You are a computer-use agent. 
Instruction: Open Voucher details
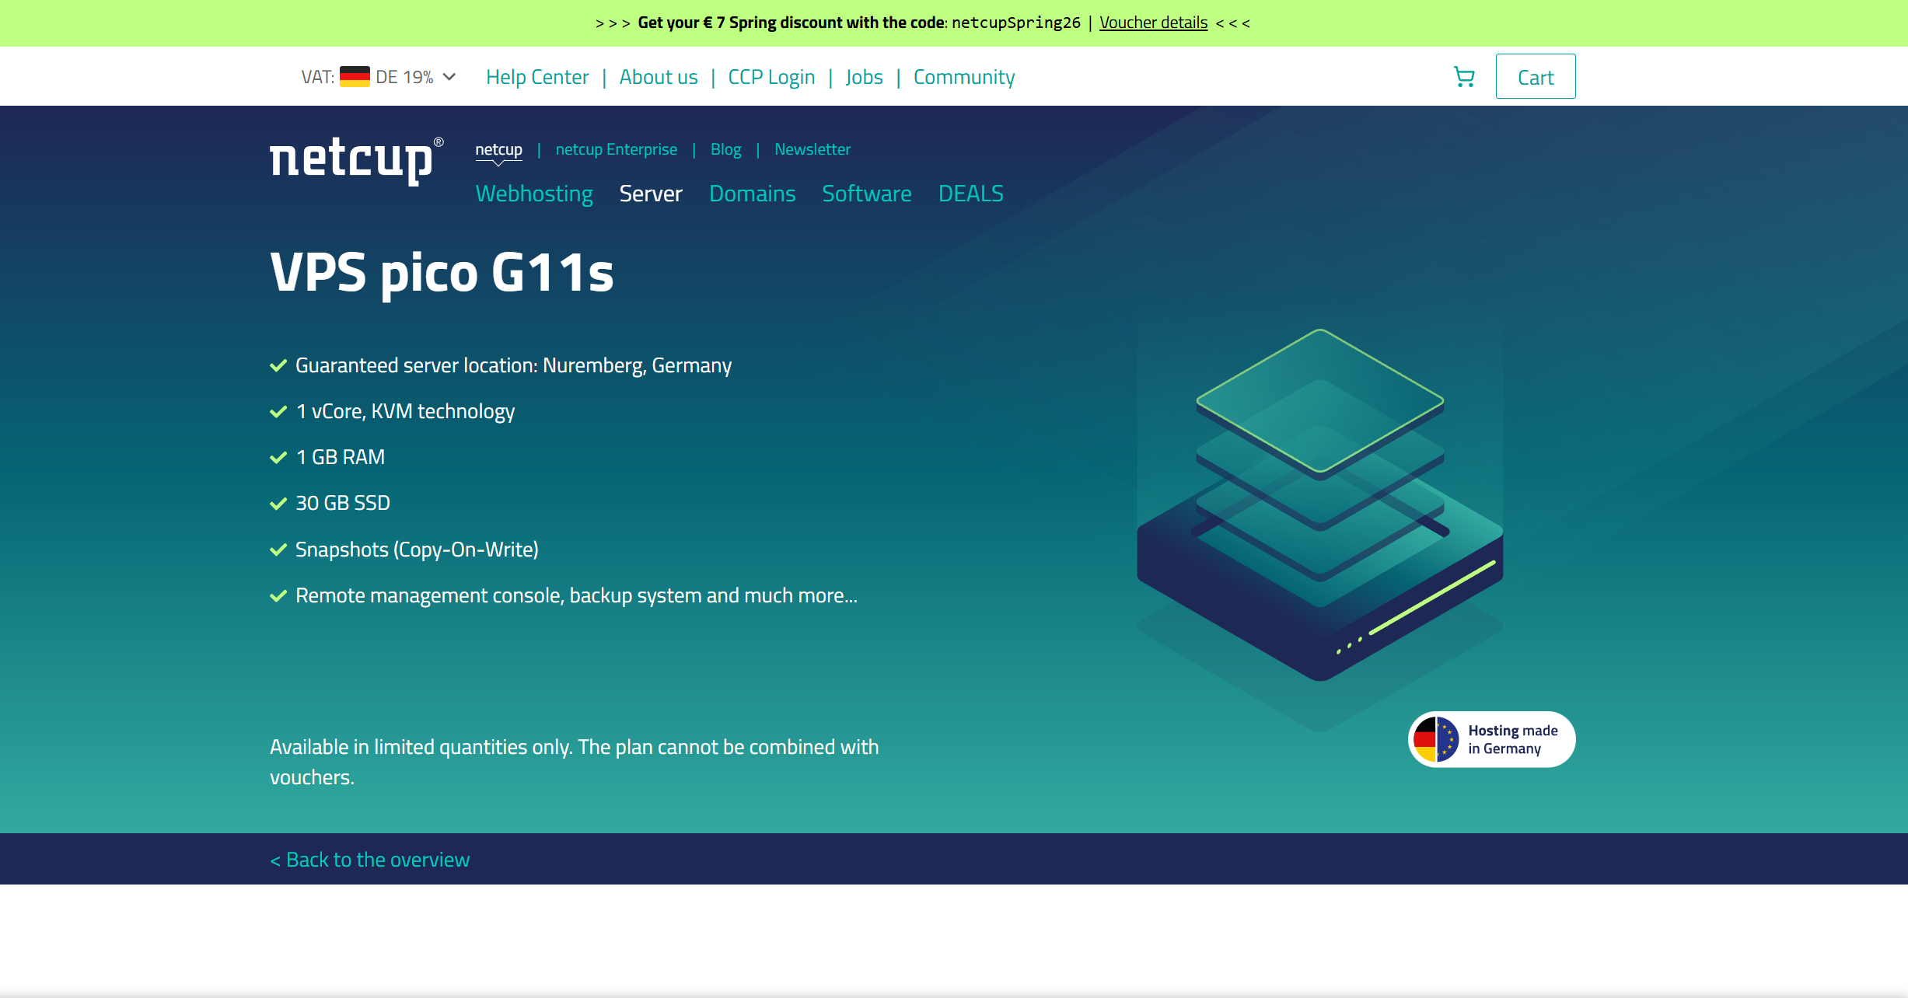pos(1153,23)
